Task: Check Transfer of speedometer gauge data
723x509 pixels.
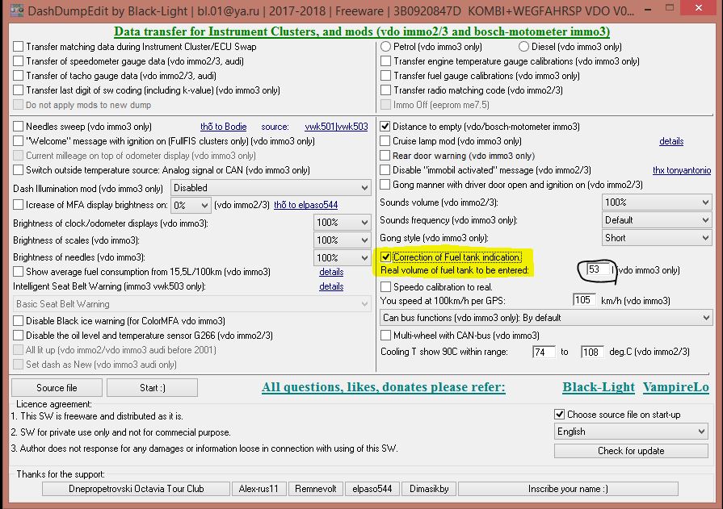Action: tap(19, 61)
